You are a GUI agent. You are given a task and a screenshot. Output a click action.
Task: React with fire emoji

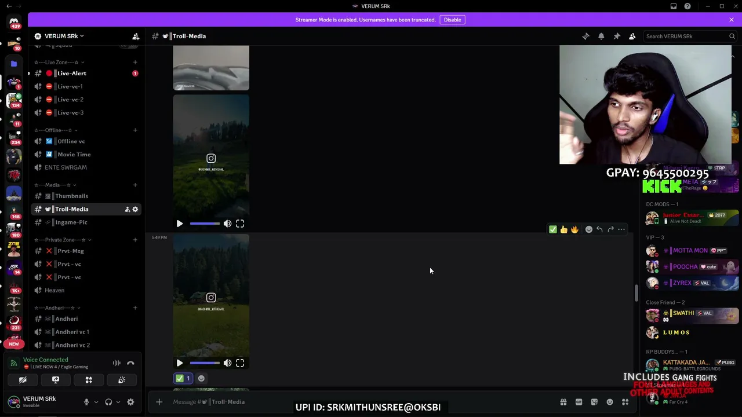(x=574, y=229)
